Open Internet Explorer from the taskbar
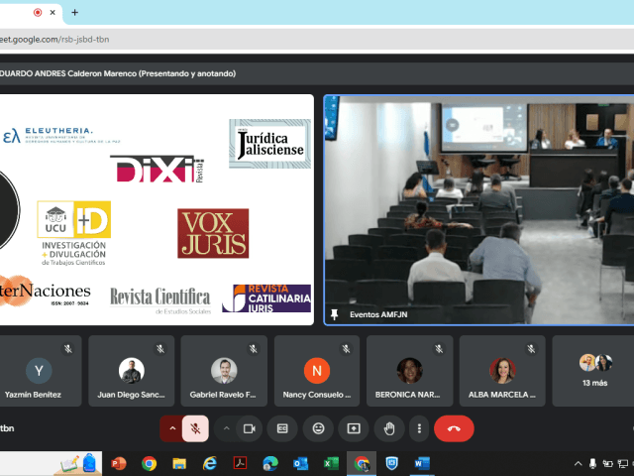Viewport: 634px width, 476px height. pos(209,463)
